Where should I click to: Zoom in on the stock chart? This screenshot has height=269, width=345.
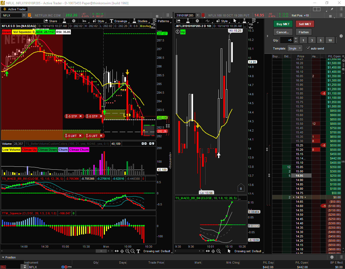[127, 251]
